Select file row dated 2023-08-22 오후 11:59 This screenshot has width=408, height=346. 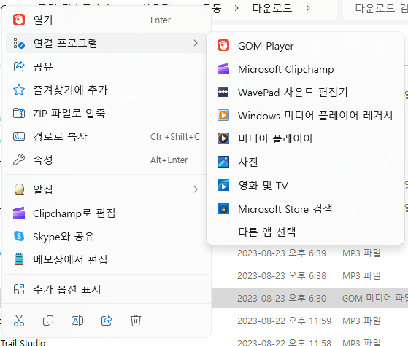[309, 321]
